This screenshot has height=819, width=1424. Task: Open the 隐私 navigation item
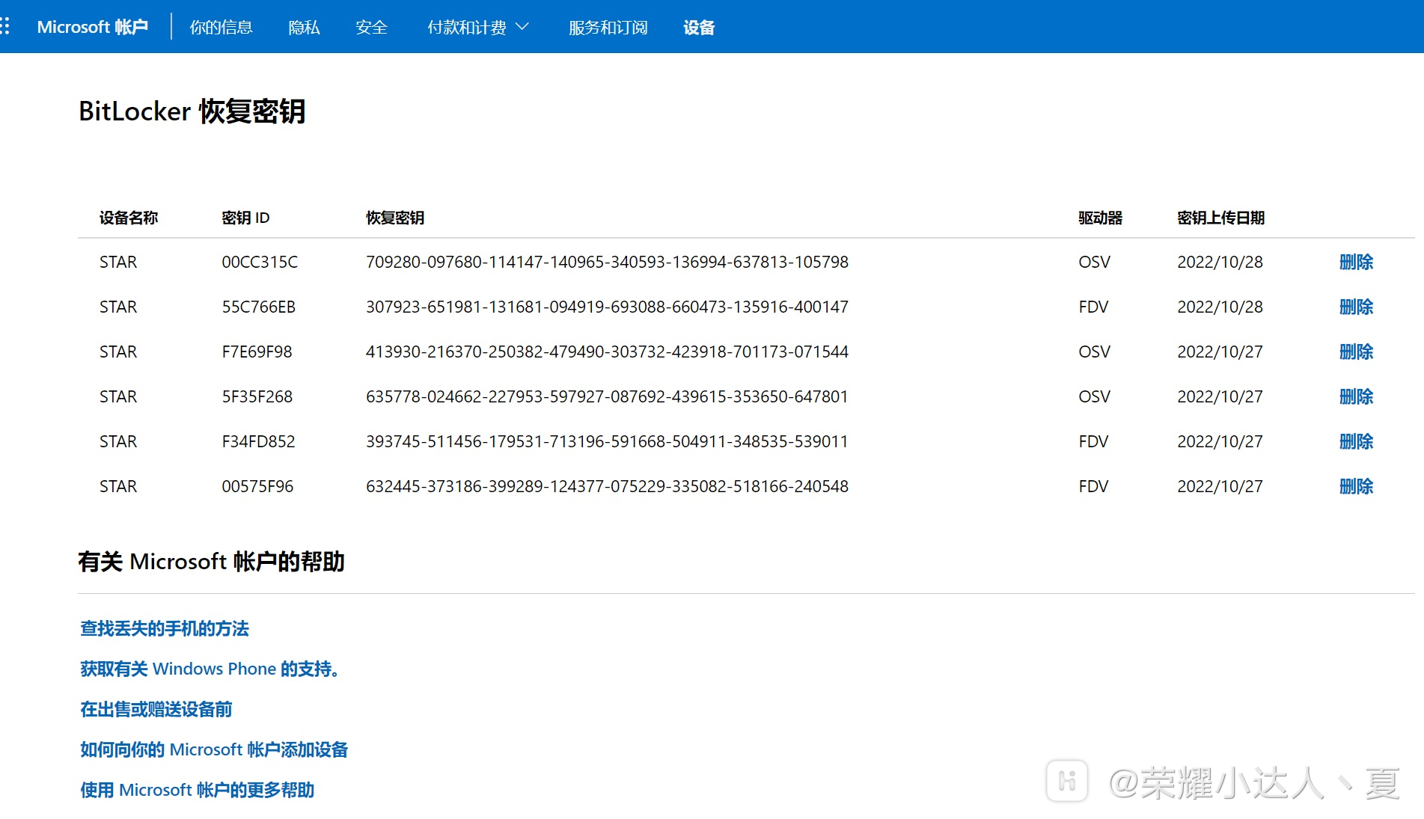click(x=303, y=27)
